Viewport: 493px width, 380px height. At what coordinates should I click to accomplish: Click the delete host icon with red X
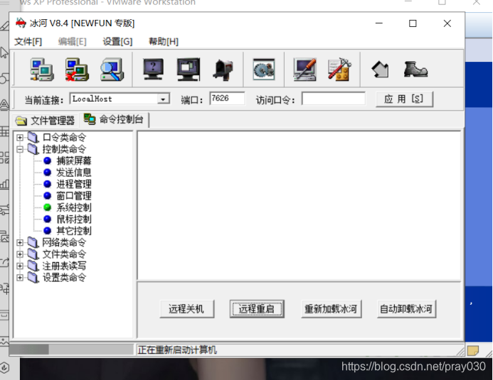click(x=77, y=70)
